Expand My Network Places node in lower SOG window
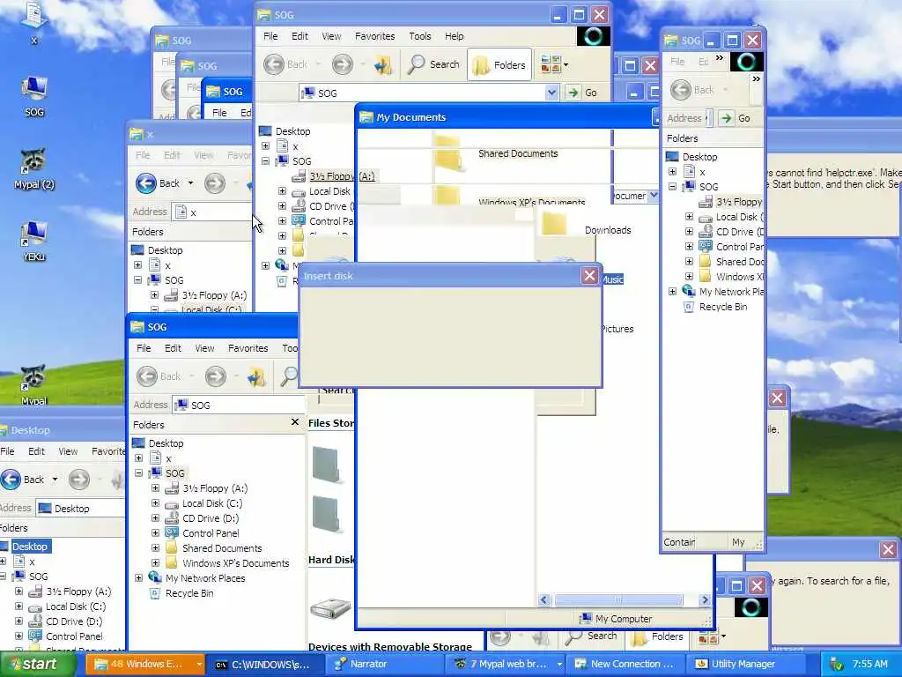 point(138,578)
